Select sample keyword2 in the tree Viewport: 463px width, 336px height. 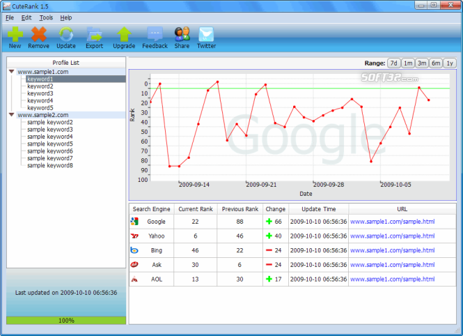click(x=50, y=123)
